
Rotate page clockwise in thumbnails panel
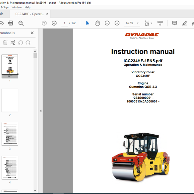(x=28, y=43)
